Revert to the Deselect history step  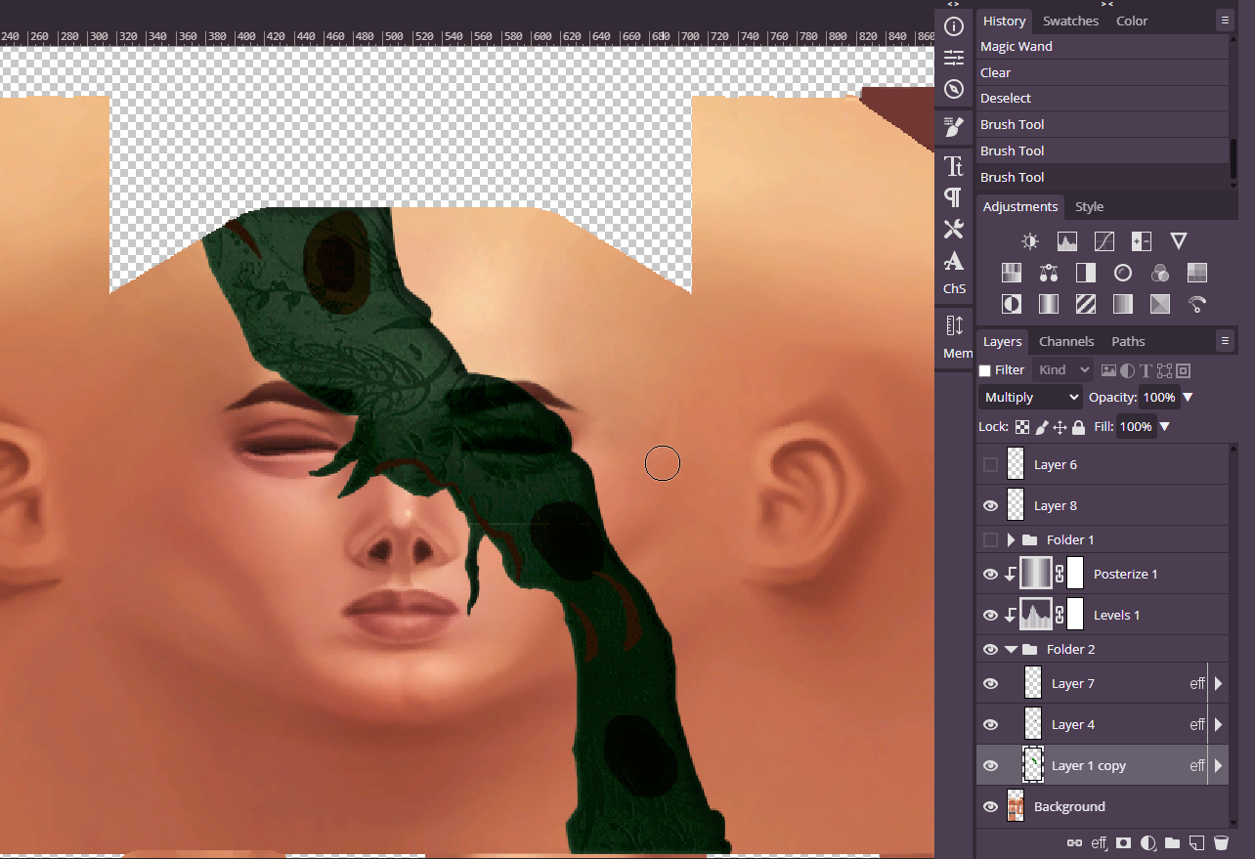(1006, 99)
